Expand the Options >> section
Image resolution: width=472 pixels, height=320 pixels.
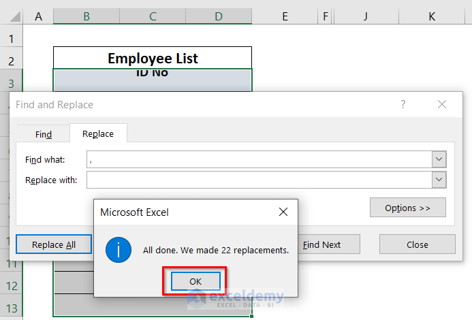pyautogui.click(x=407, y=208)
